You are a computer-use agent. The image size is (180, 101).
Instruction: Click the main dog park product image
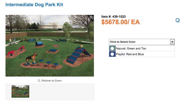click(x=50, y=46)
